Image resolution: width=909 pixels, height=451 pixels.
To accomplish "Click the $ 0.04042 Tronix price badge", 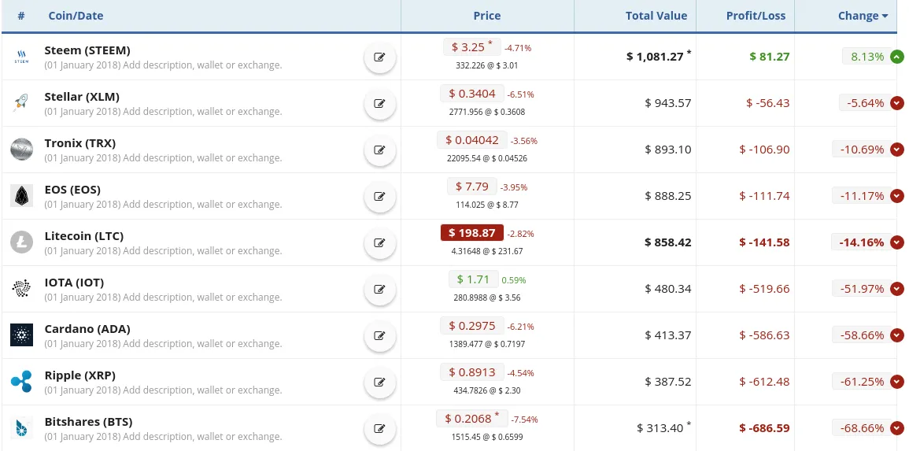I will click(472, 139).
